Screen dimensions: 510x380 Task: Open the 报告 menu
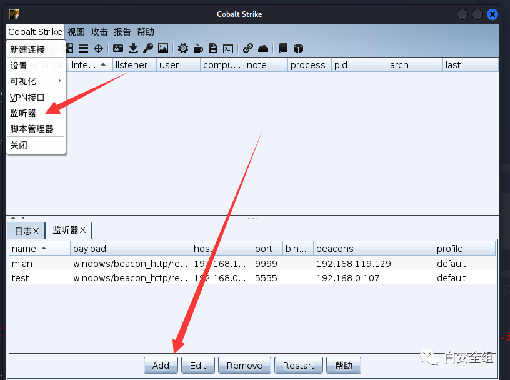pos(122,32)
